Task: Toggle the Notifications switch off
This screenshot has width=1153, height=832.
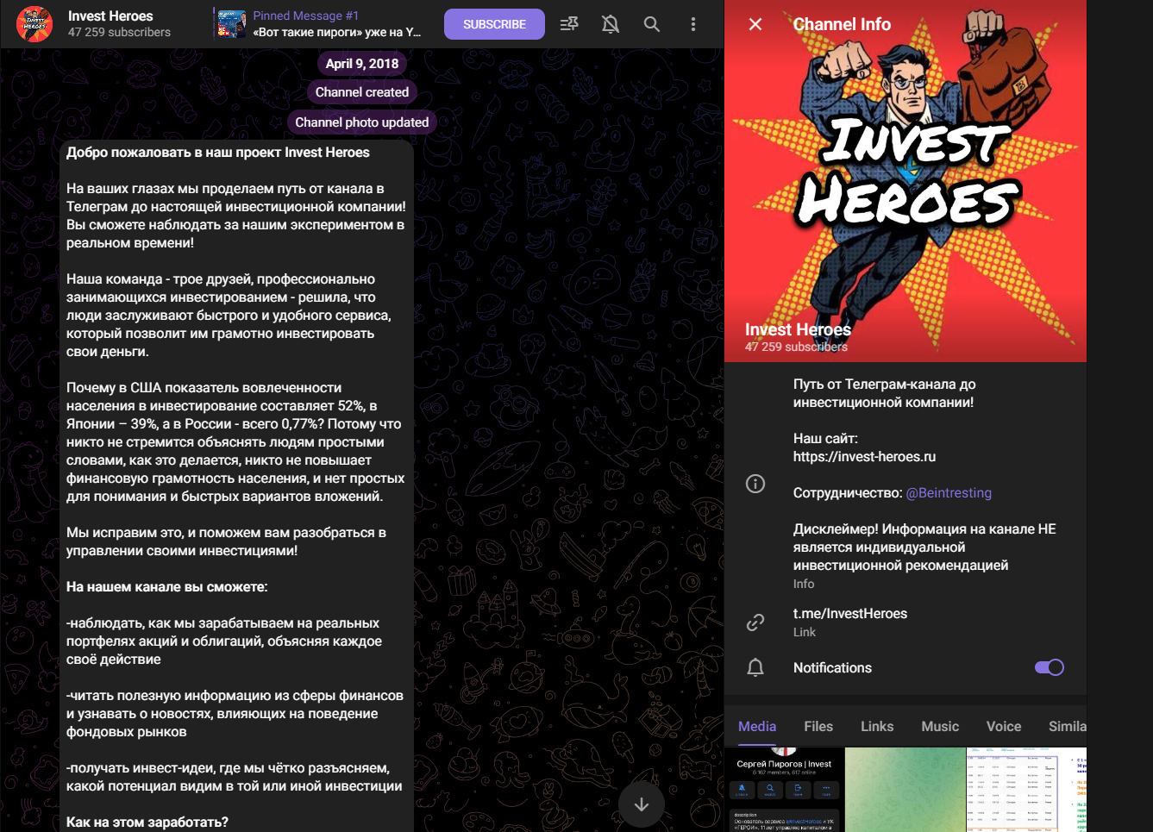Action: (x=1050, y=667)
